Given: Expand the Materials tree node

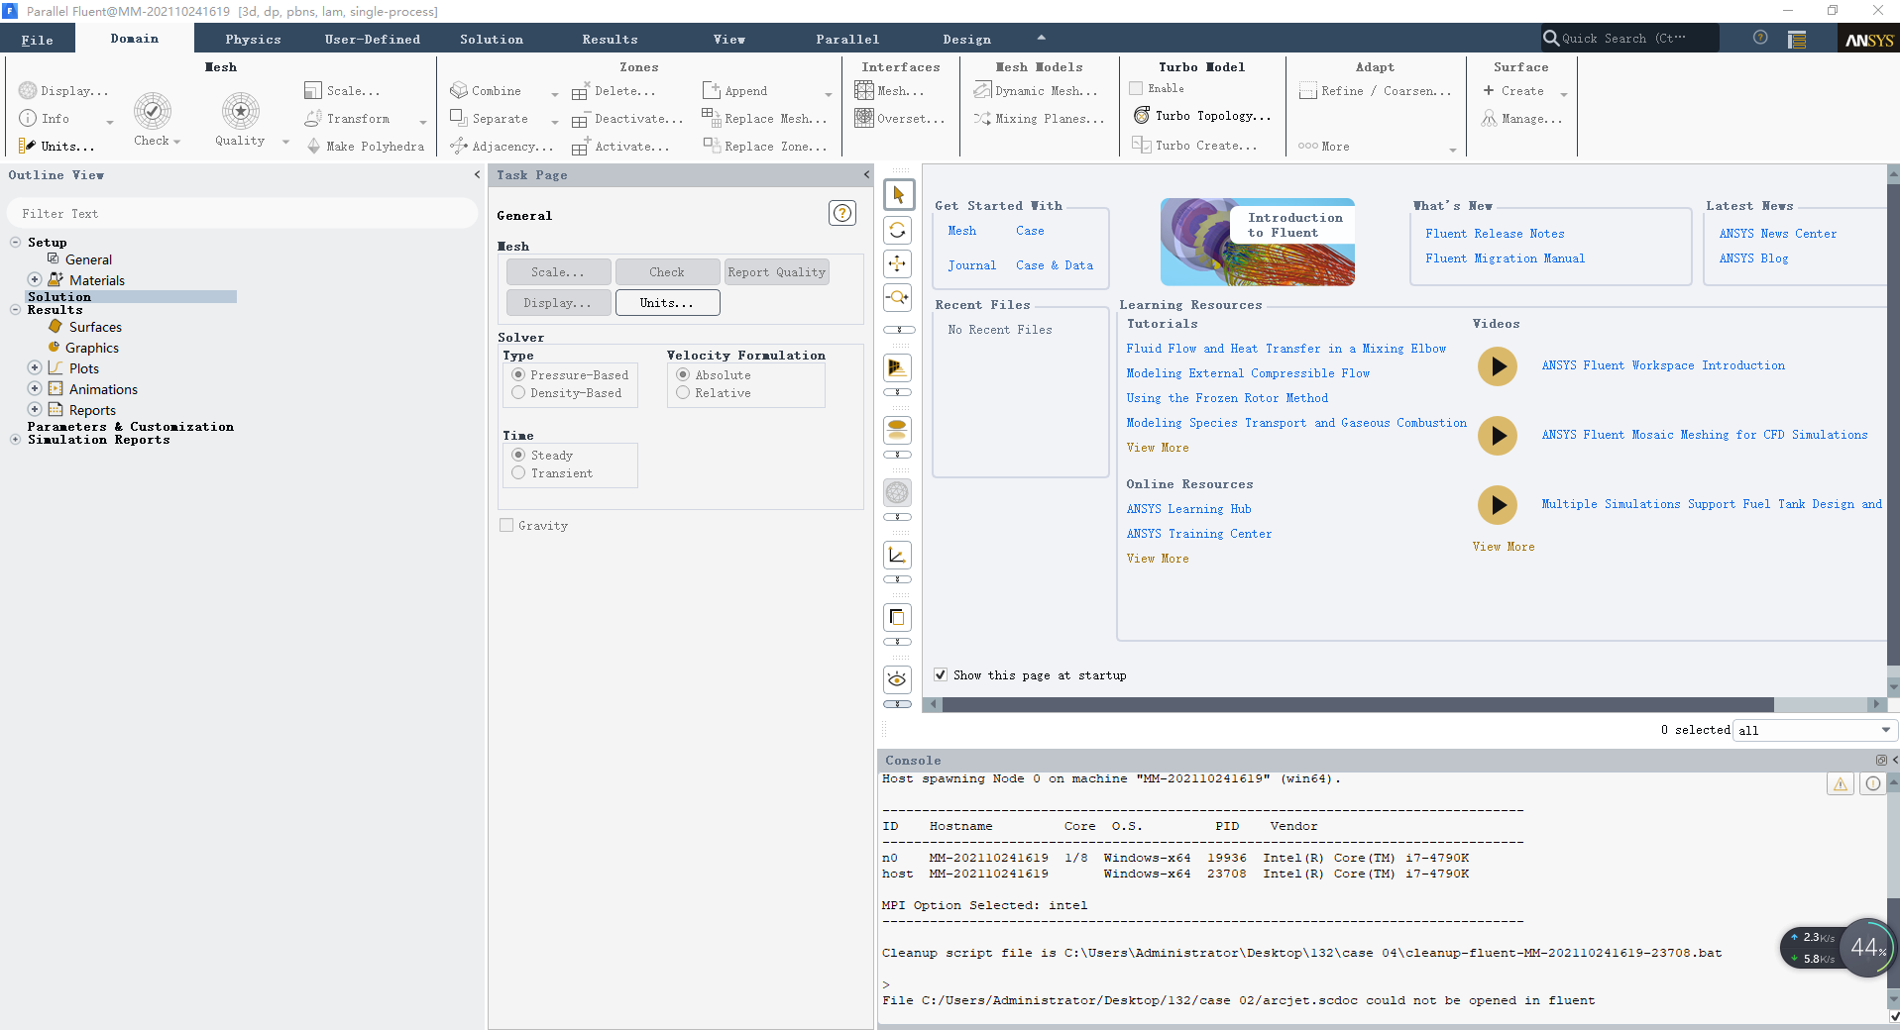Looking at the screenshot, I should 35,280.
